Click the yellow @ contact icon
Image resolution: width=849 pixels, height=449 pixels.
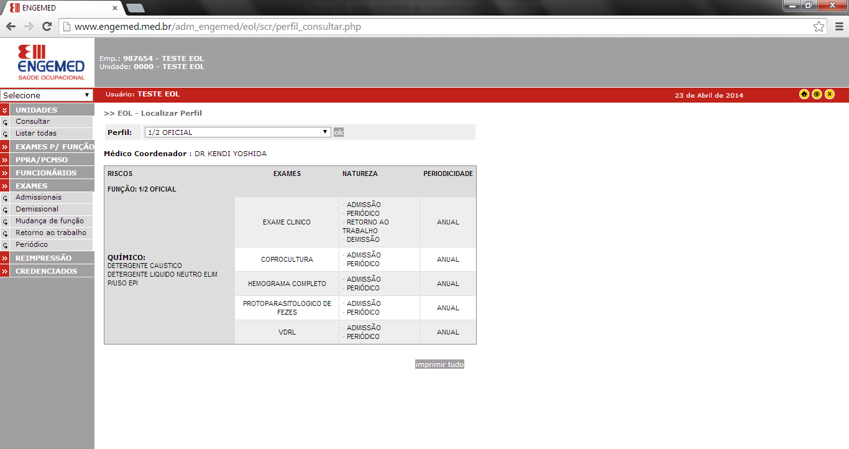(x=817, y=95)
